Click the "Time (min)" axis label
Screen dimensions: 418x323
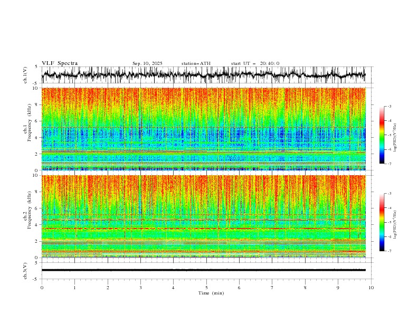[211, 293]
